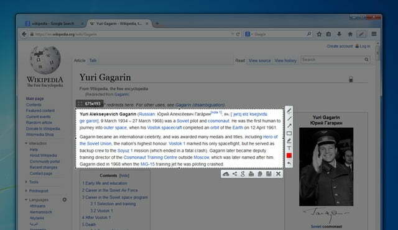Click the Create account link
This screenshot has height=230, width=398.
coord(340,46)
